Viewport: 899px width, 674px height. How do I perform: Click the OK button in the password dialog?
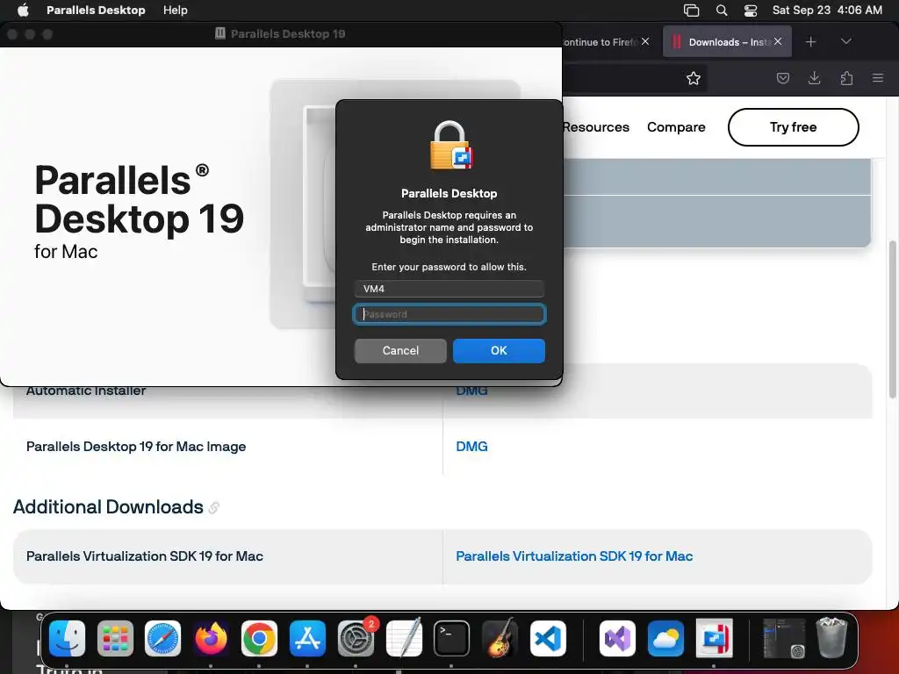(x=499, y=350)
